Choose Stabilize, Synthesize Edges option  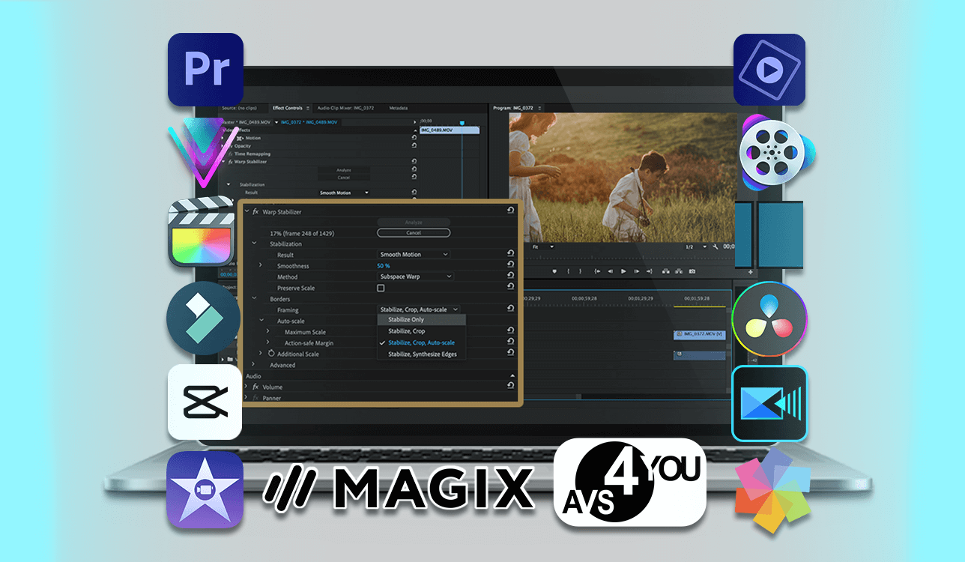tap(421, 354)
